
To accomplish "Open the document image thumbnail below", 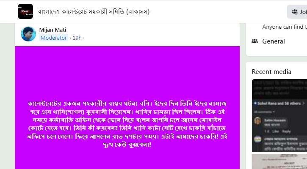I will (x=279, y=161).
